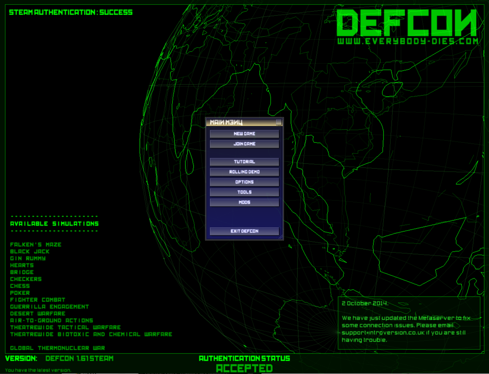Select 'Fighter Combat' list entry
Image resolution: width=489 pixels, height=374 pixels.
click(x=38, y=300)
